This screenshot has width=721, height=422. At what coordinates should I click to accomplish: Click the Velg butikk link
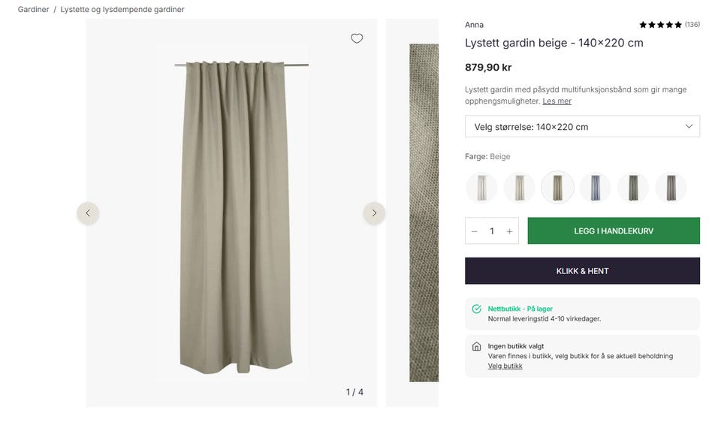pos(505,366)
